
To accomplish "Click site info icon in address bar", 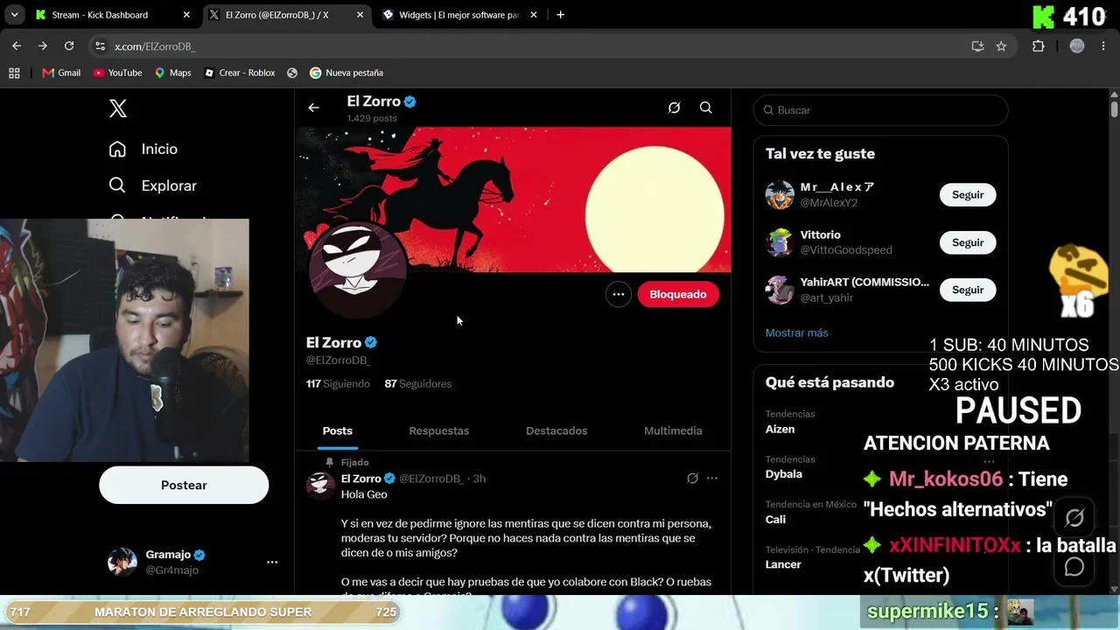I will (100, 46).
